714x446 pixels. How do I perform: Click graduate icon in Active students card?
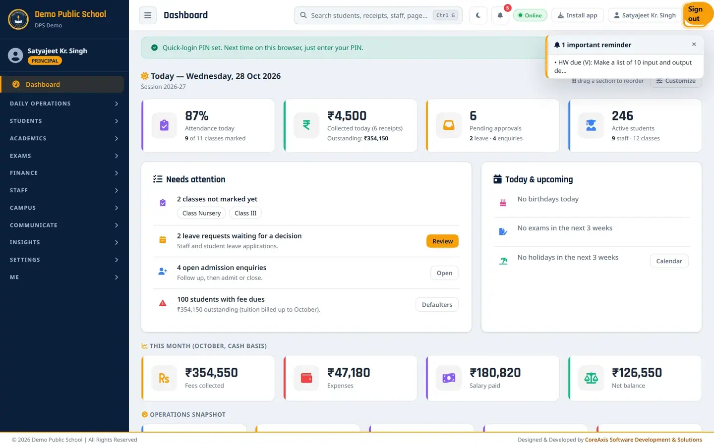tap(591, 125)
